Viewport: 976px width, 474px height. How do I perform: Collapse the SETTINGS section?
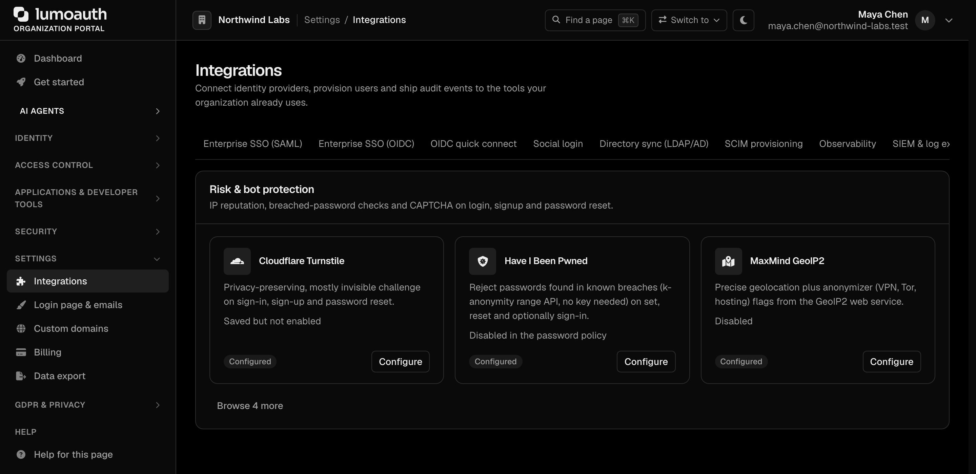click(88, 259)
